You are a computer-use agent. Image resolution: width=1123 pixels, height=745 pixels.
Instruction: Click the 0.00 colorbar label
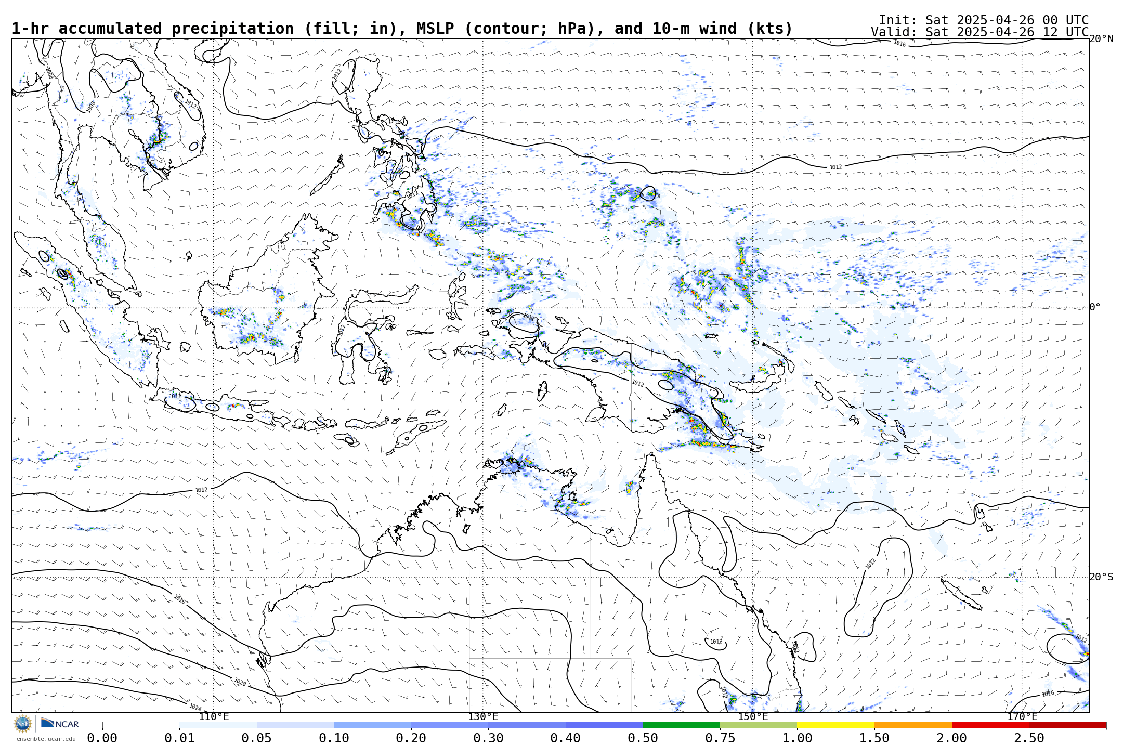point(102,738)
